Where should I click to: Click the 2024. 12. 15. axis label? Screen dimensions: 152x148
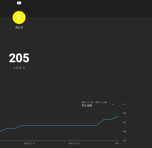coord(30,143)
